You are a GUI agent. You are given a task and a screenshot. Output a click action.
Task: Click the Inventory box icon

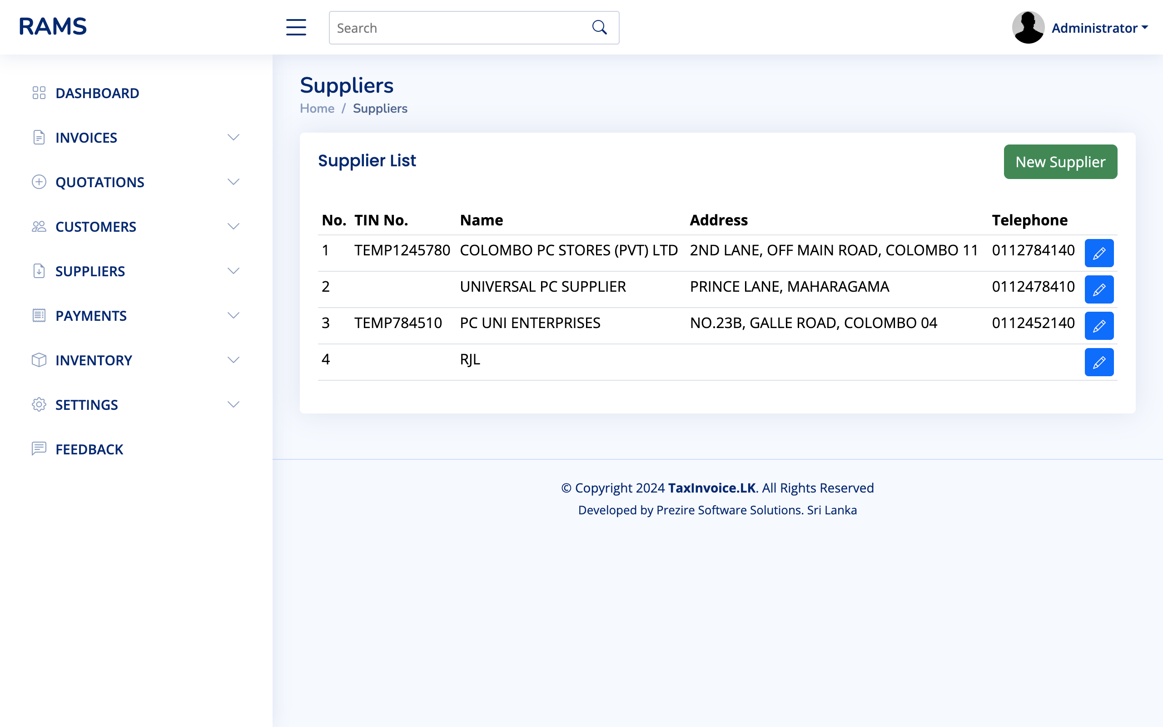(39, 360)
